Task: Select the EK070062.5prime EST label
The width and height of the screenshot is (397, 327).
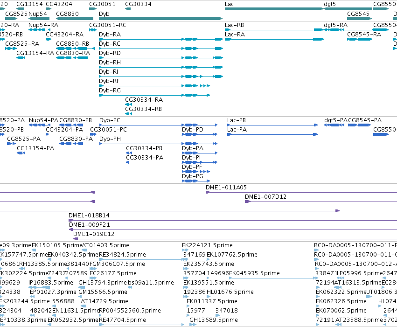Action: click(x=341, y=311)
